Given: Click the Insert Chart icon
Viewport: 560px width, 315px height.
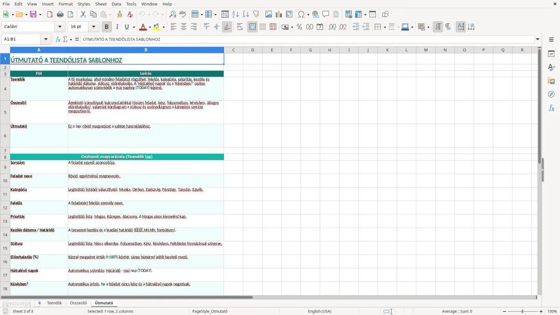Looking at the screenshot, I should coord(279,14).
